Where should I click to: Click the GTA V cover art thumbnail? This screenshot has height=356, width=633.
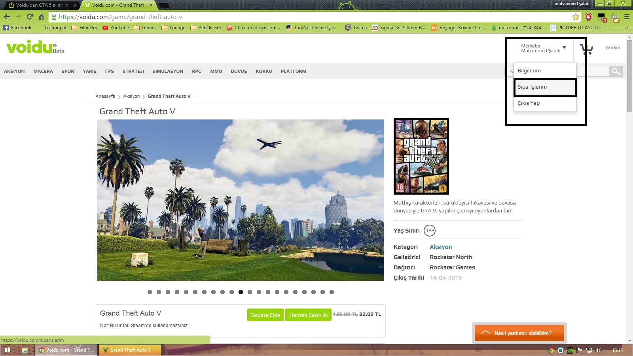[421, 156]
